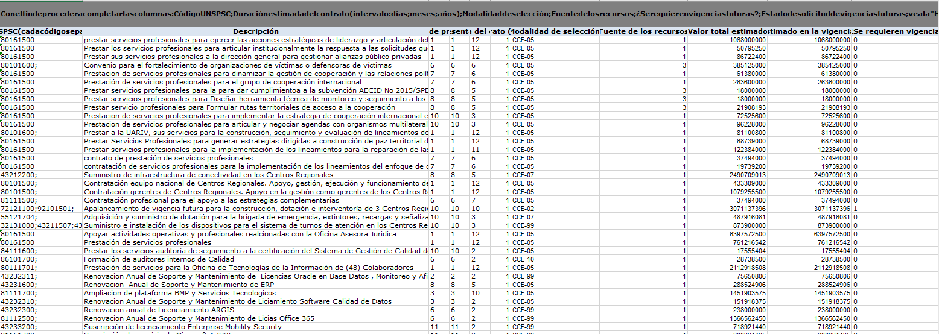Select UNSPSC code cell 84111600;

tap(41, 250)
